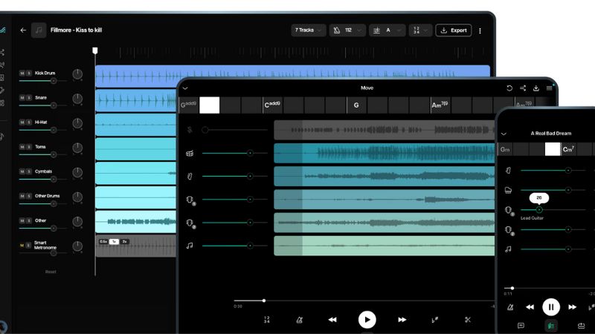This screenshot has width=595, height=334.
Task: Open the three-dot more options menu
Action: [480, 30]
